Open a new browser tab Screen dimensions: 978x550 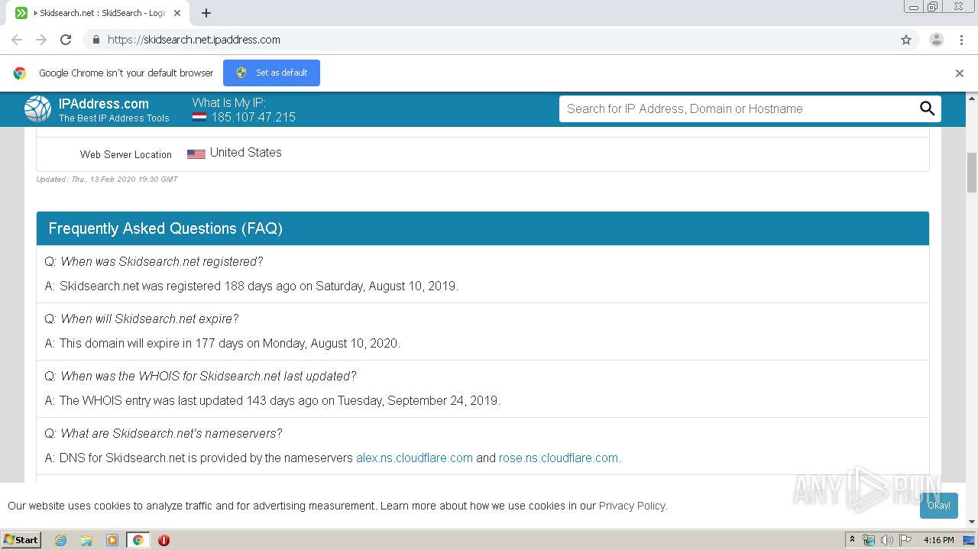point(206,13)
